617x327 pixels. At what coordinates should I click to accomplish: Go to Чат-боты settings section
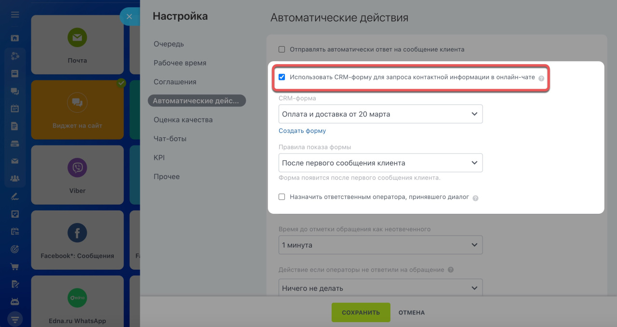(x=170, y=139)
